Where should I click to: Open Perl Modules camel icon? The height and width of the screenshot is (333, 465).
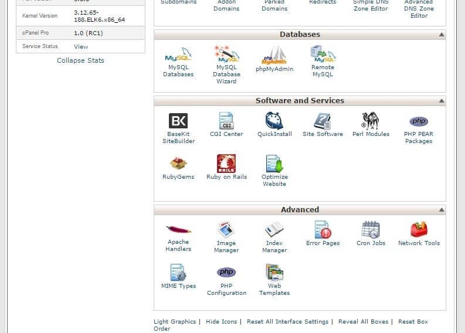click(x=371, y=121)
